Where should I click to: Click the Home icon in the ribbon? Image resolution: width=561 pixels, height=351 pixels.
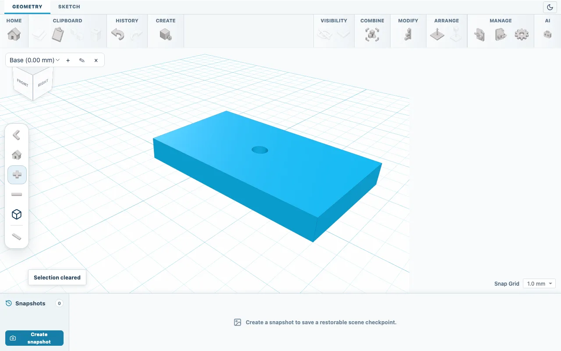click(x=14, y=34)
